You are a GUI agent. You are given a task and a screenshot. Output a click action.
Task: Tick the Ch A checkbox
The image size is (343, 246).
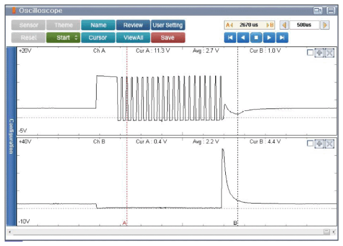[x=310, y=53]
